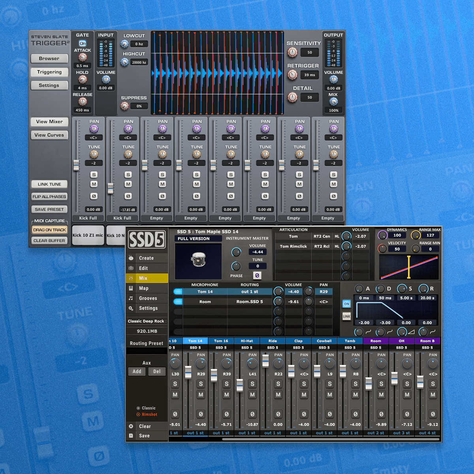474x474 pixels.
Task: Click the Input Volume knob in Trigger
Action: [106, 79]
